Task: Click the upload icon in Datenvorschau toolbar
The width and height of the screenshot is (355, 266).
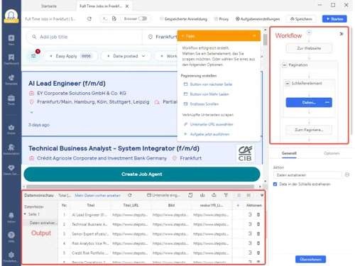Action: tap(214, 195)
